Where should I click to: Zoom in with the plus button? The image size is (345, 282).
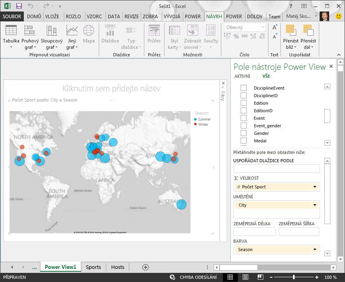coord(317,277)
